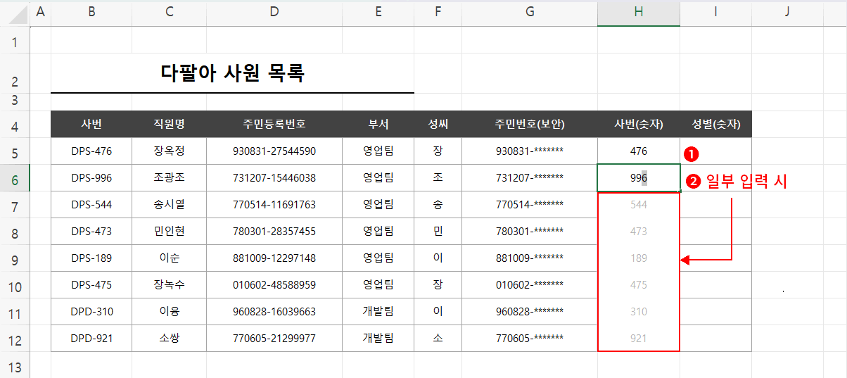Image resolution: width=847 pixels, height=378 pixels.
Task: Click flash-fill suggestion 921
Action: [639, 339]
